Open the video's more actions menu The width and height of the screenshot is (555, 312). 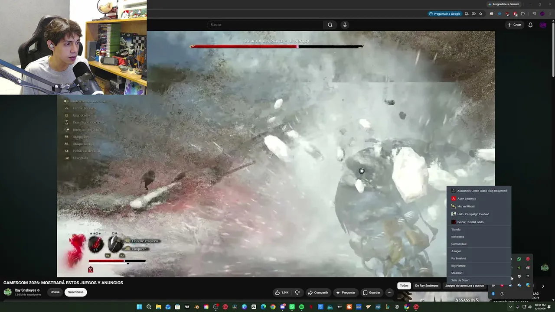389,292
